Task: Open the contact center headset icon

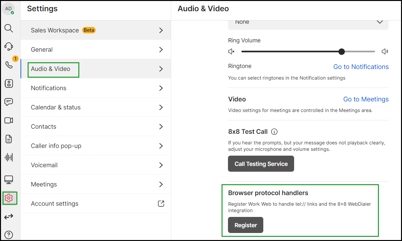Action: click(9, 46)
